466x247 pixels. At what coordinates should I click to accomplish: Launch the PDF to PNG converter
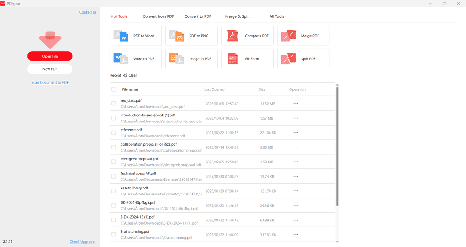(x=191, y=36)
